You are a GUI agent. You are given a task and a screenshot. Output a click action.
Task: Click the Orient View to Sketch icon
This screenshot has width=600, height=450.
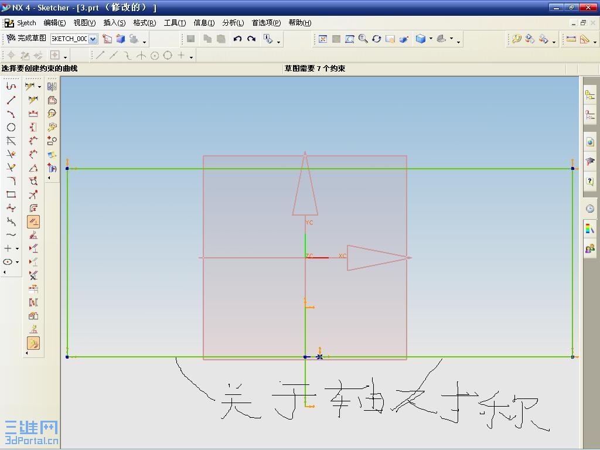(108, 39)
